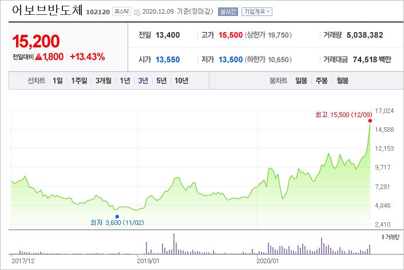Click the 17,024 y-axis label
The width and height of the screenshot is (404, 270).
tap(385, 111)
